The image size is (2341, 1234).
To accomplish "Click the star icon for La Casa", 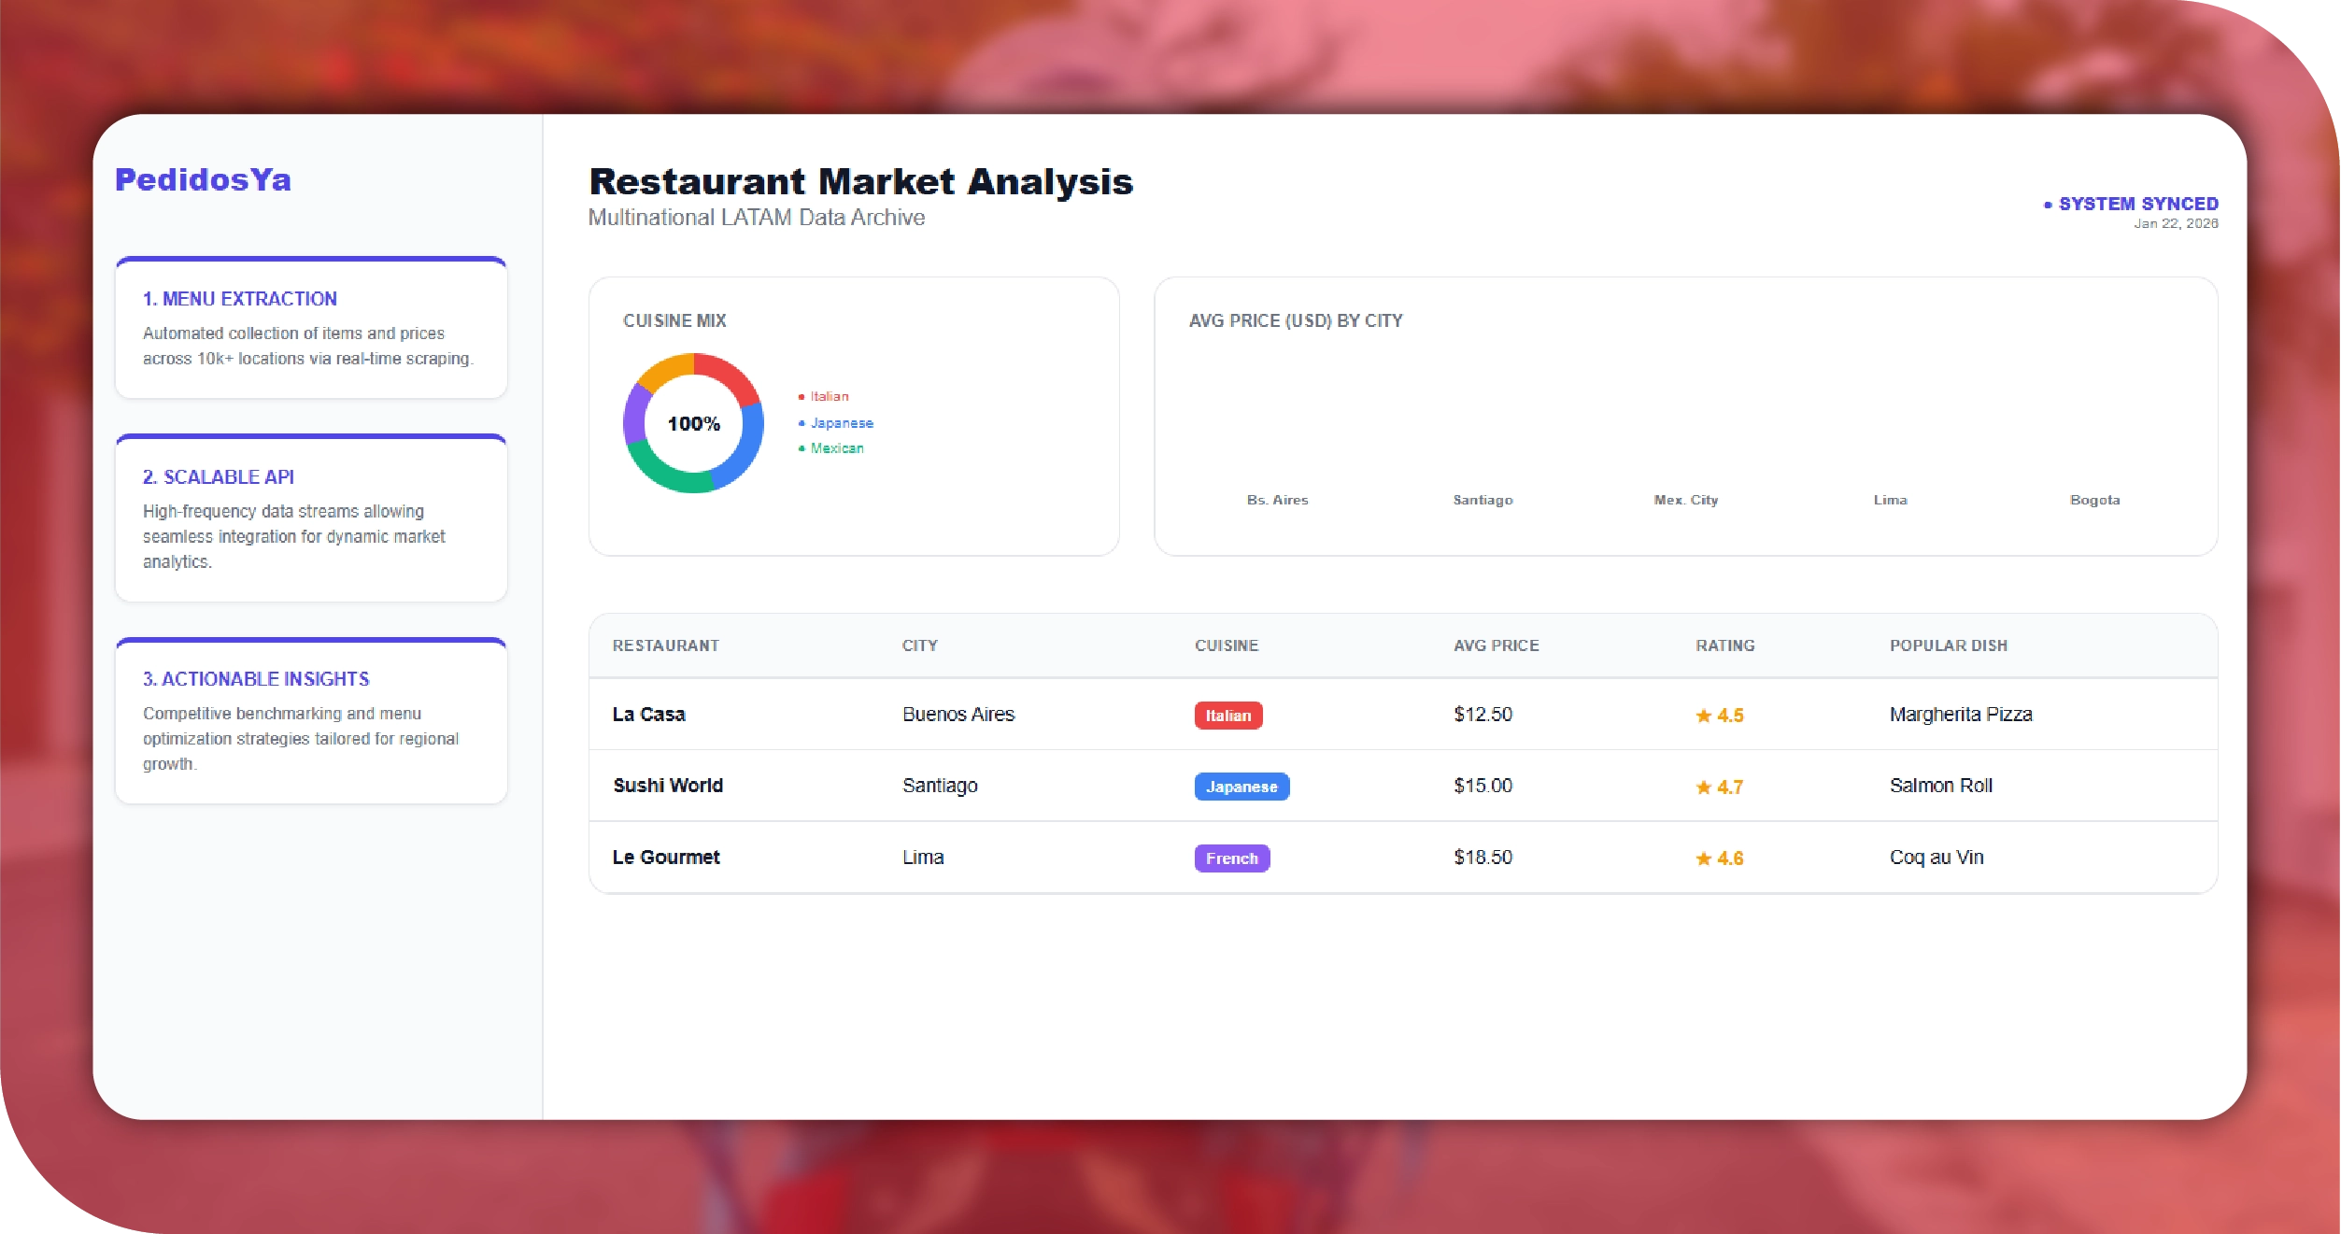I will coord(1703,716).
